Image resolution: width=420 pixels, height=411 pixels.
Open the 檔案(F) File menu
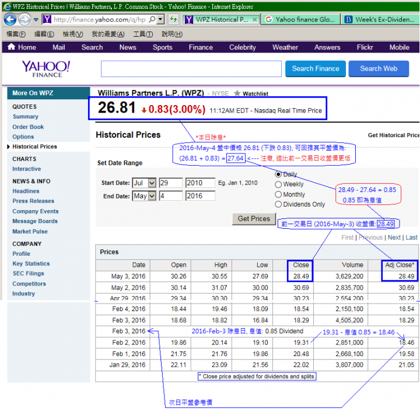16,34
